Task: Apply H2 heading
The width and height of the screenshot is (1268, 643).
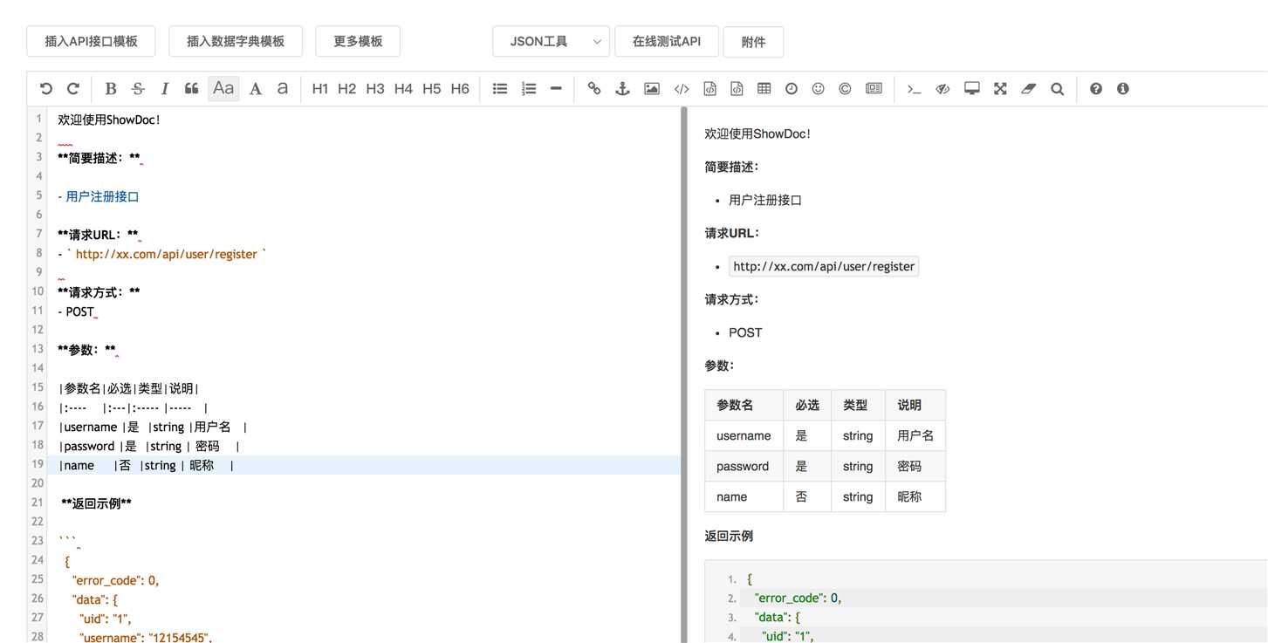Action: (x=347, y=88)
